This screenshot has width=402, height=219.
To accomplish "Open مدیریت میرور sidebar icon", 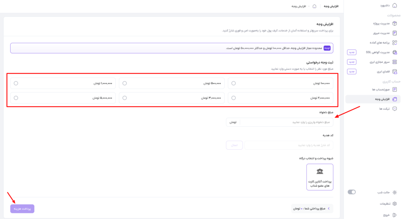I will click(x=395, y=33).
